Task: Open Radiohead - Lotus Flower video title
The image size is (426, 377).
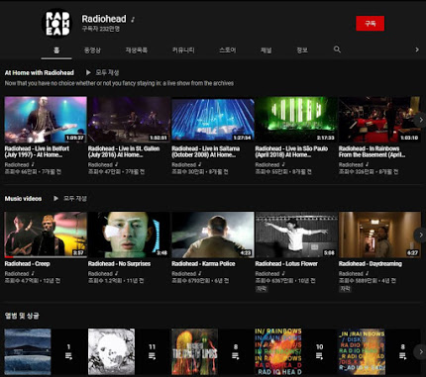Action: [x=286, y=264]
